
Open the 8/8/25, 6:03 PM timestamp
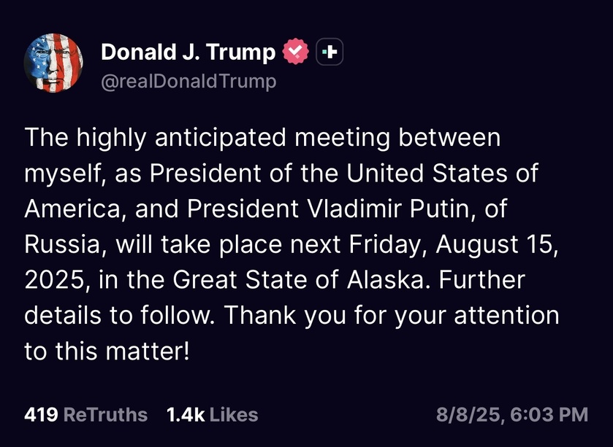512,415
